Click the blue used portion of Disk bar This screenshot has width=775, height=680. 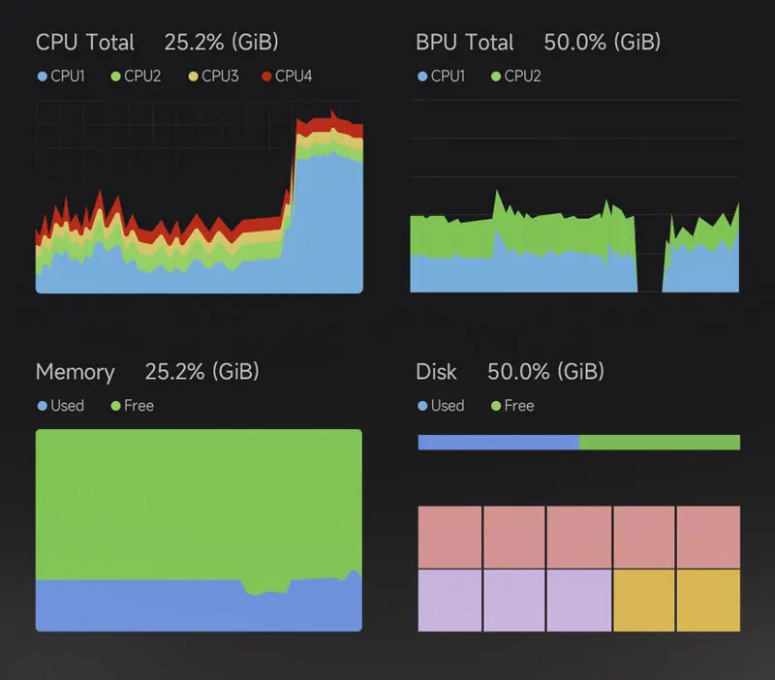[x=498, y=443]
